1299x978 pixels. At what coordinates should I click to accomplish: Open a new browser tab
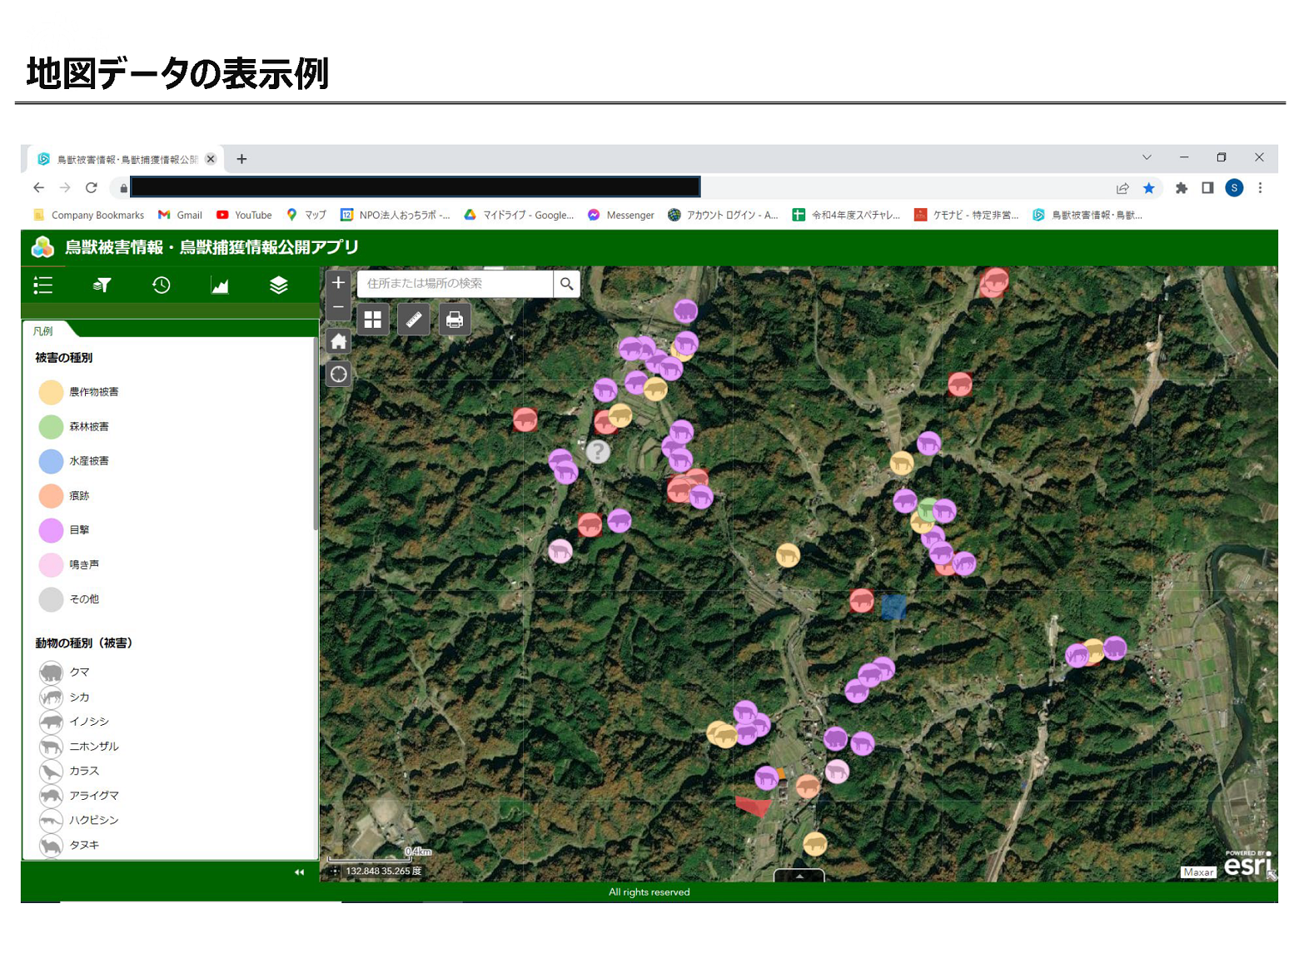[241, 159]
